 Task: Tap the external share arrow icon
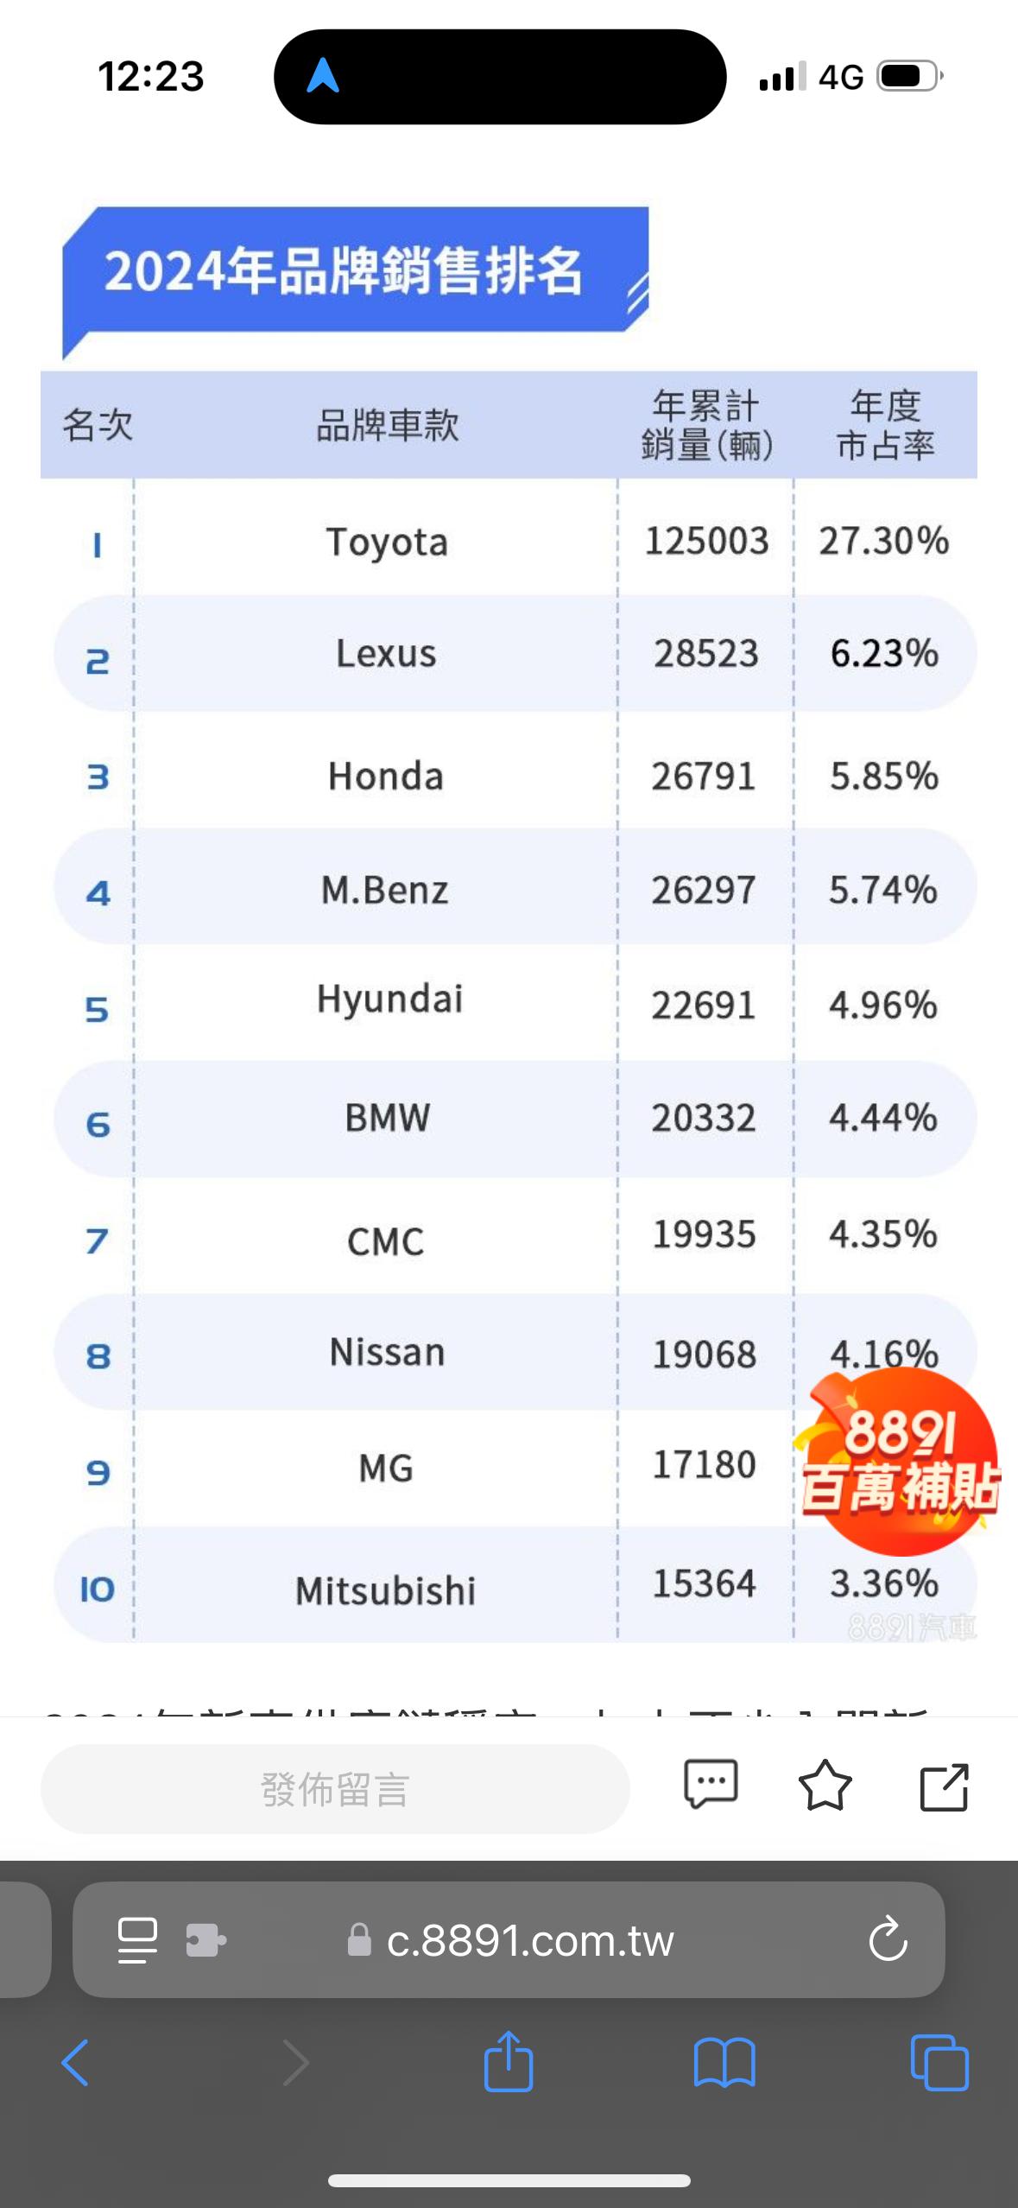pyautogui.click(x=944, y=1786)
